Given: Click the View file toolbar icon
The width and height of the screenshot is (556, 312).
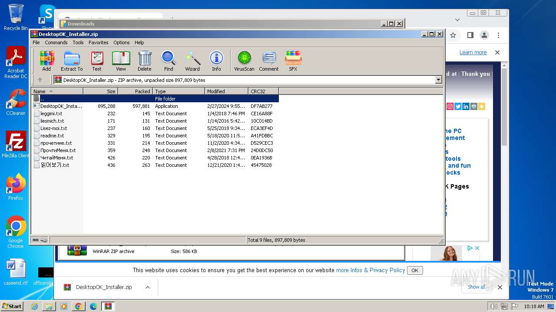Looking at the screenshot, I should click(x=121, y=61).
